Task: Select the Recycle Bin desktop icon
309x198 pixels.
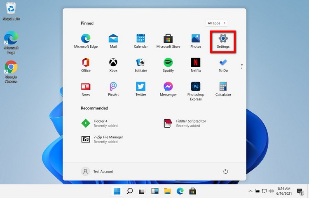Action: tap(11, 11)
